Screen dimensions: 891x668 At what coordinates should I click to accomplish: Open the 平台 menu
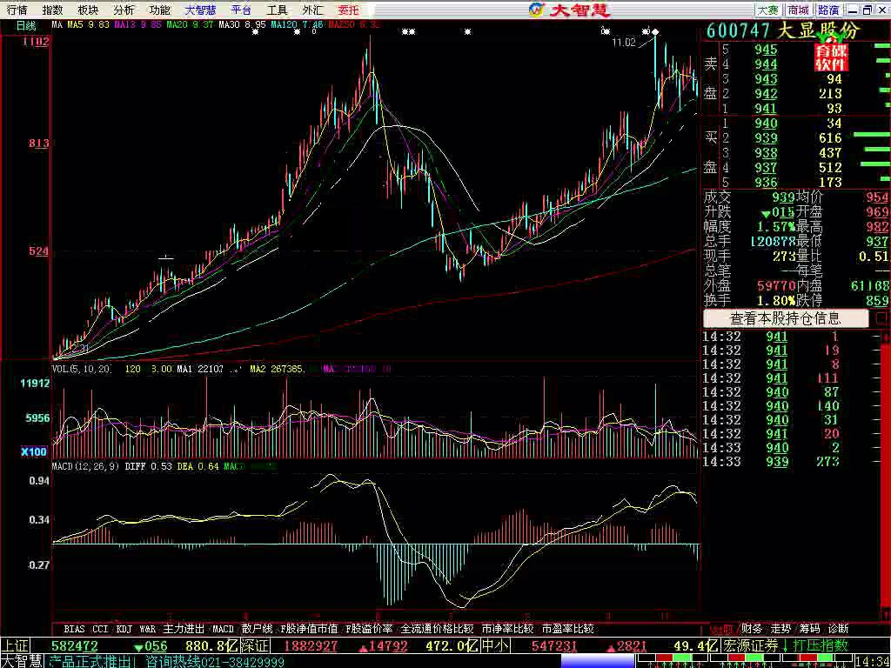point(242,10)
